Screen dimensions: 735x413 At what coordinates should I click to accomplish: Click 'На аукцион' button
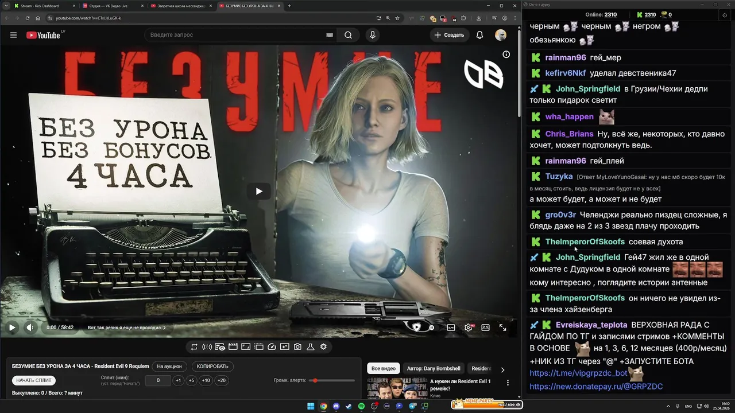click(169, 367)
